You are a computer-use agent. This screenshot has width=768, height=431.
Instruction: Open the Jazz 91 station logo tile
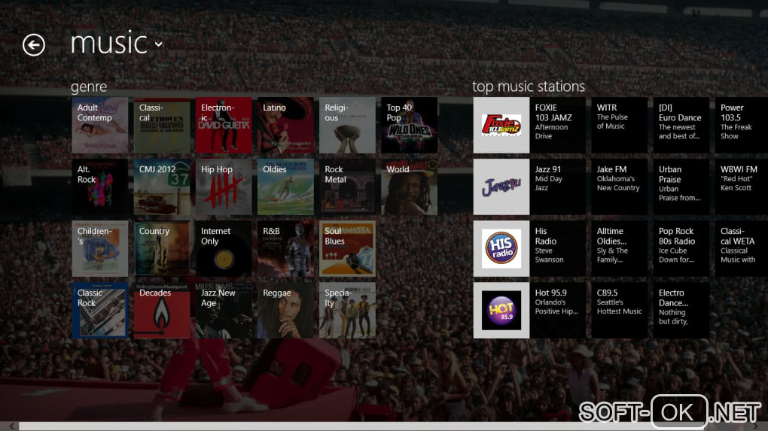click(501, 187)
